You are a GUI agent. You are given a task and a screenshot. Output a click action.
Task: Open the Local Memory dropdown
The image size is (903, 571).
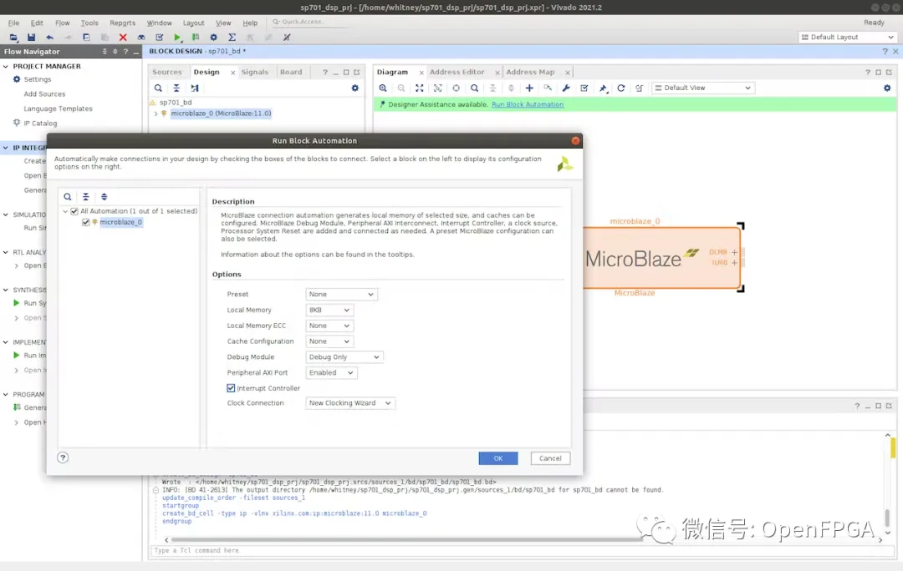329,310
